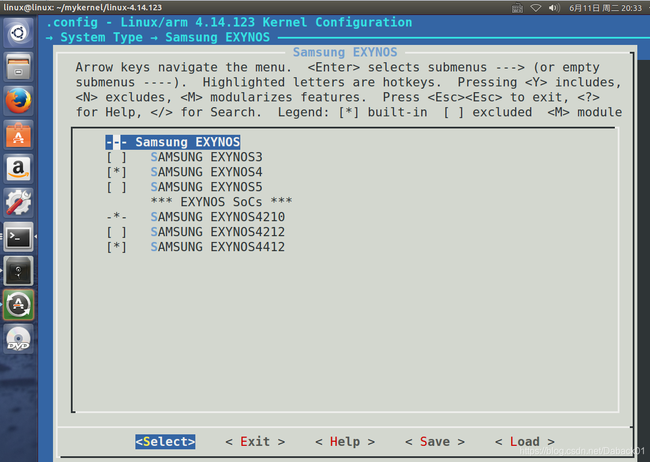Viewport: 650px width, 462px height.
Task: Activate the <Select> button
Action: point(165,442)
